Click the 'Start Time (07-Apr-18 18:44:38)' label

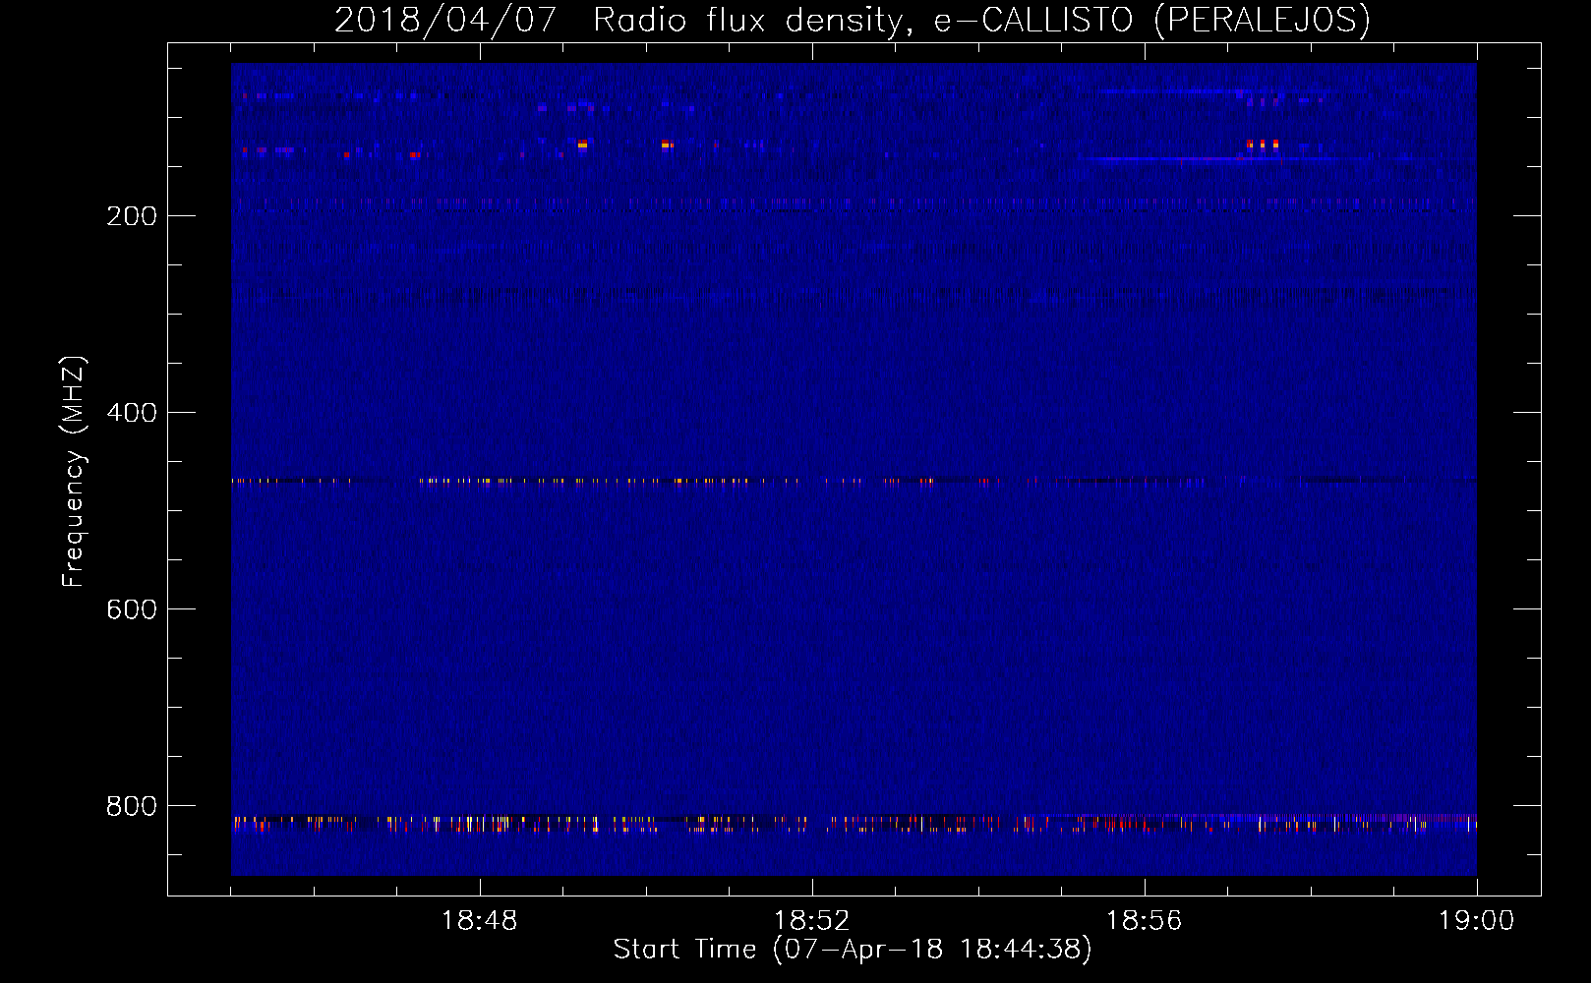pos(853,950)
